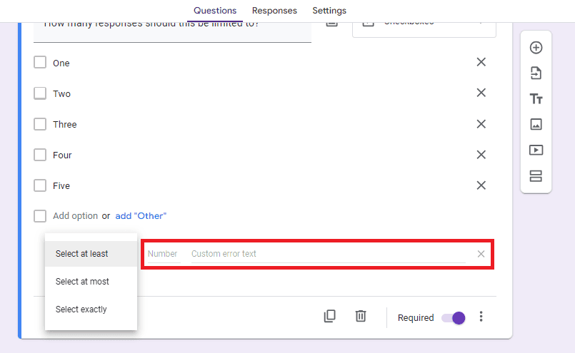The image size is (575, 353).
Task: Choose Select at most option
Action: tap(91, 282)
